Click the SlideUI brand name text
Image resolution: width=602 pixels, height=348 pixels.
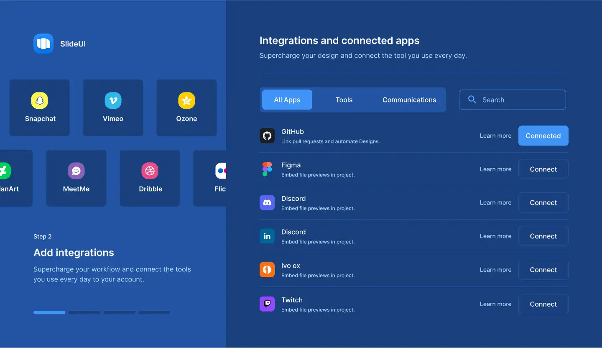(x=73, y=43)
